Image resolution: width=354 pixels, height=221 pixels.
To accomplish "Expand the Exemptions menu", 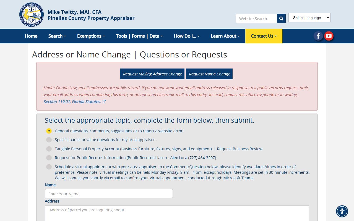I will tap(91, 36).
